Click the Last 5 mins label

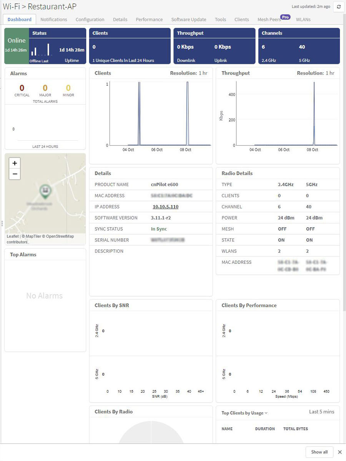(x=322, y=412)
